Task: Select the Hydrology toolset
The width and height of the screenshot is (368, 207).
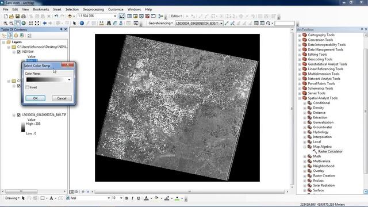Action: click(320, 132)
